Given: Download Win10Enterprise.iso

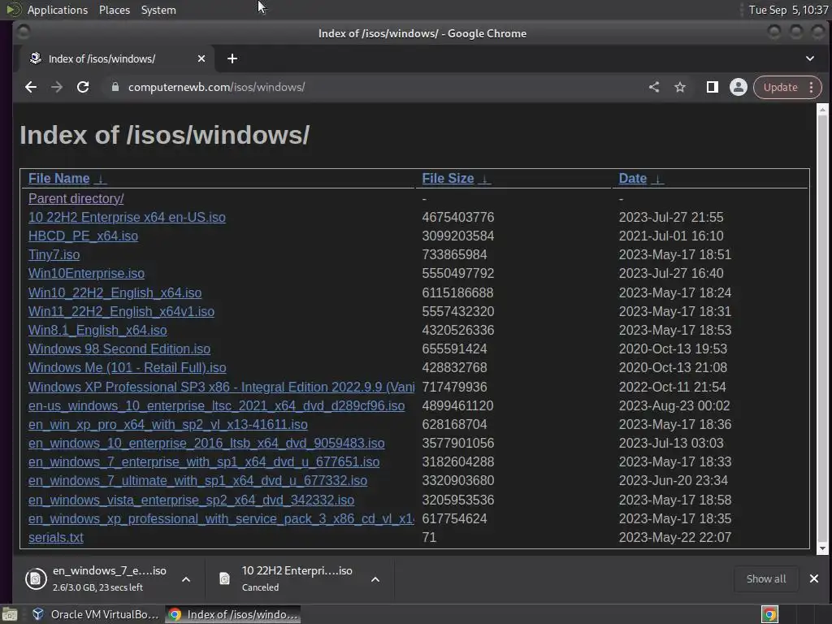Looking at the screenshot, I should (x=86, y=273).
